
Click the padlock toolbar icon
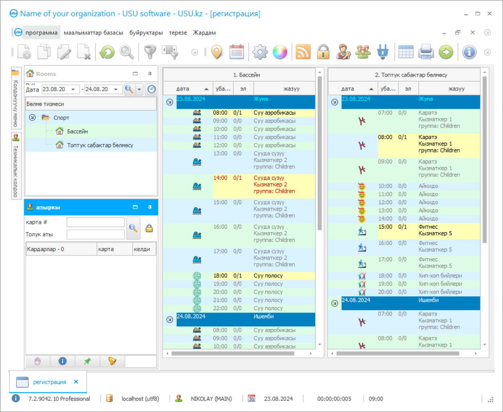323,52
